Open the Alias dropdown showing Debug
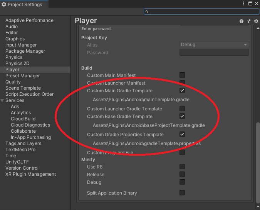 tap(214, 45)
